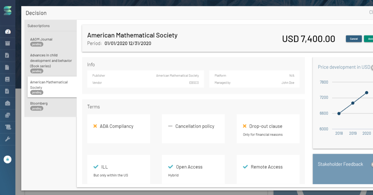Click the Cancellation policy dash icon
Screen dimensions: 373x195
[x=170, y=126]
